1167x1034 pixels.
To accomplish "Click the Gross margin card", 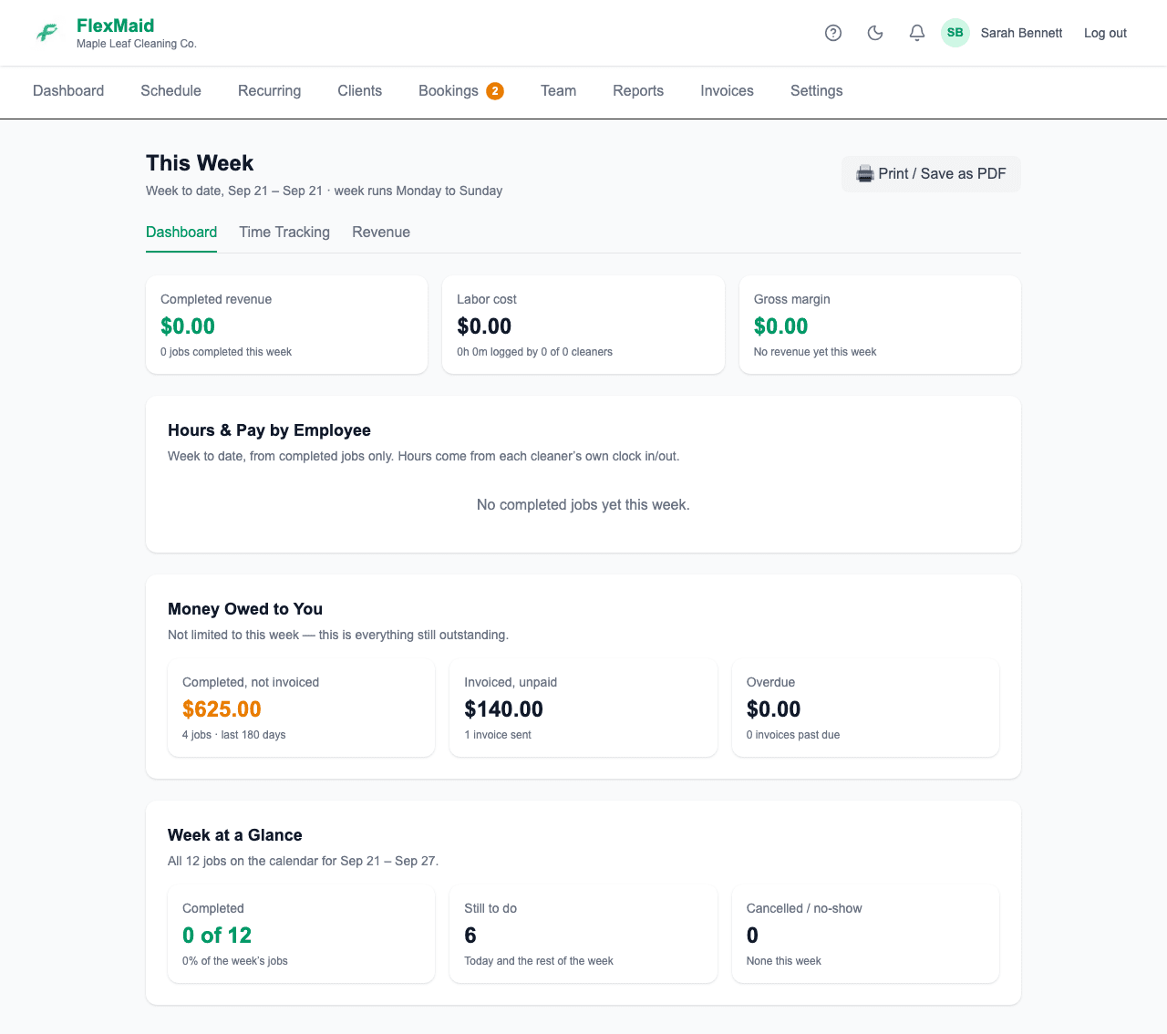I will [880, 325].
